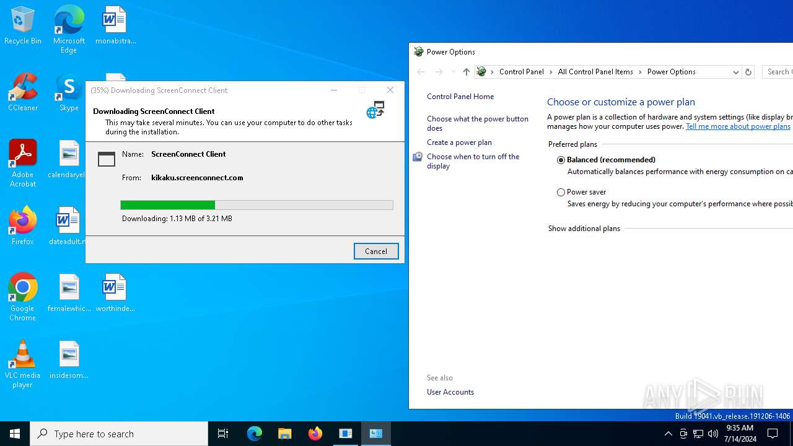Select the Power saver plan
Screen dimensions: 793x446
561,192
